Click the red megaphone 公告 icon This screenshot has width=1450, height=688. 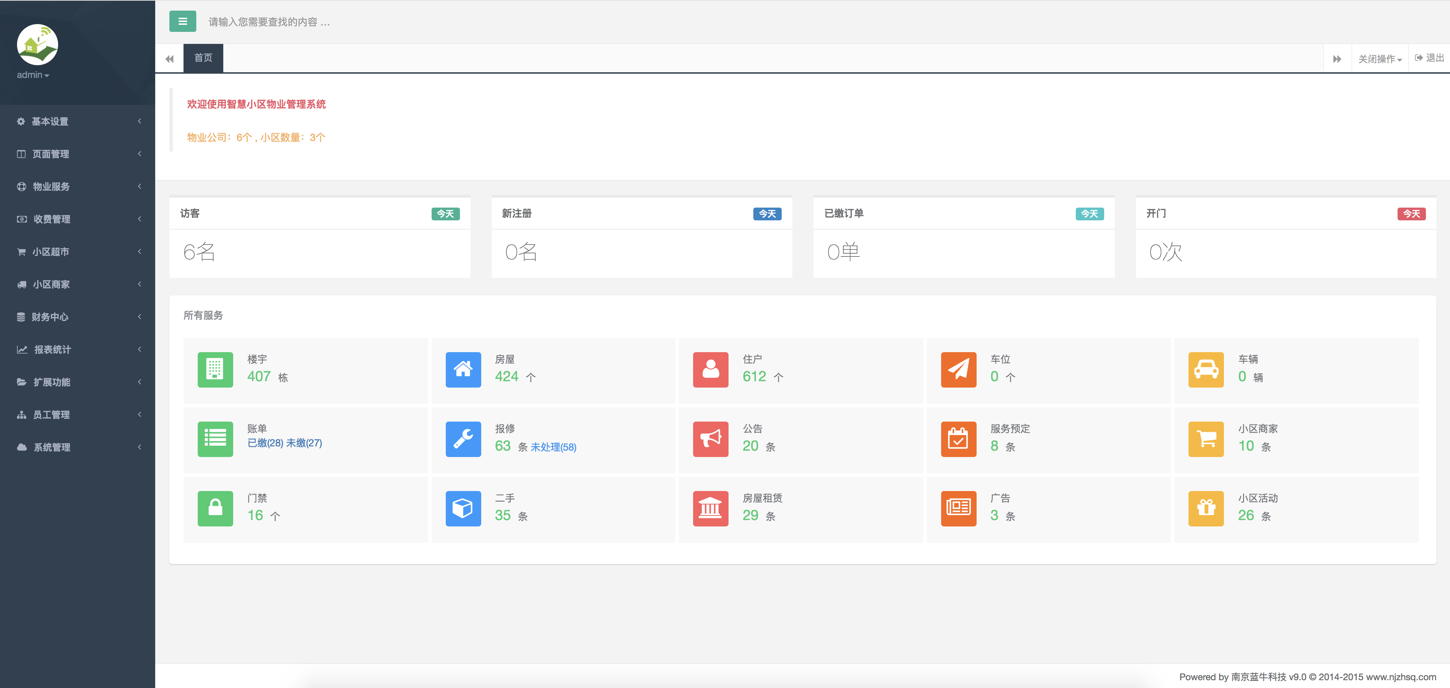coord(710,439)
